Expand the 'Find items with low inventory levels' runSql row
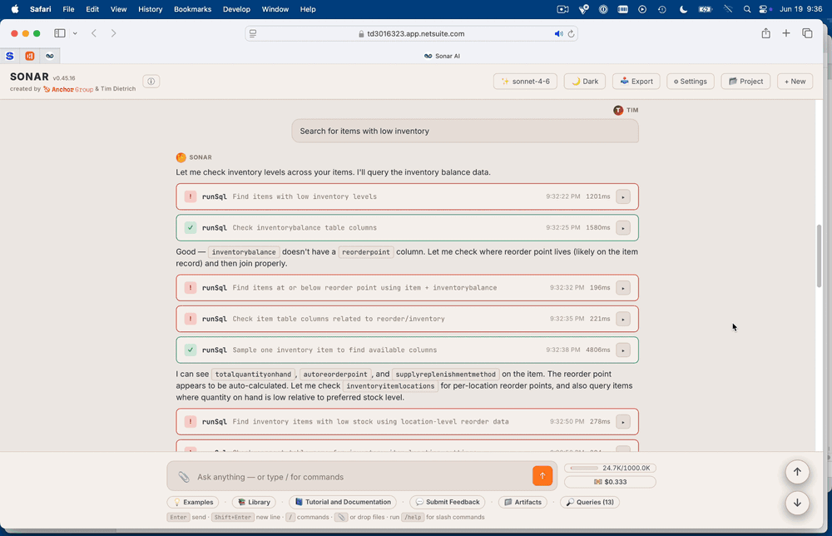This screenshot has width=832, height=536. [x=623, y=196]
